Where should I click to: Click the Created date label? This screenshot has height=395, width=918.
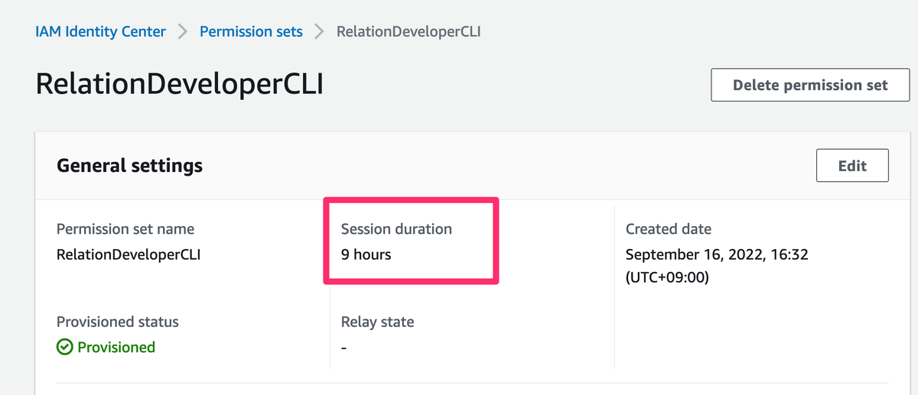pyautogui.click(x=669, y=229)
